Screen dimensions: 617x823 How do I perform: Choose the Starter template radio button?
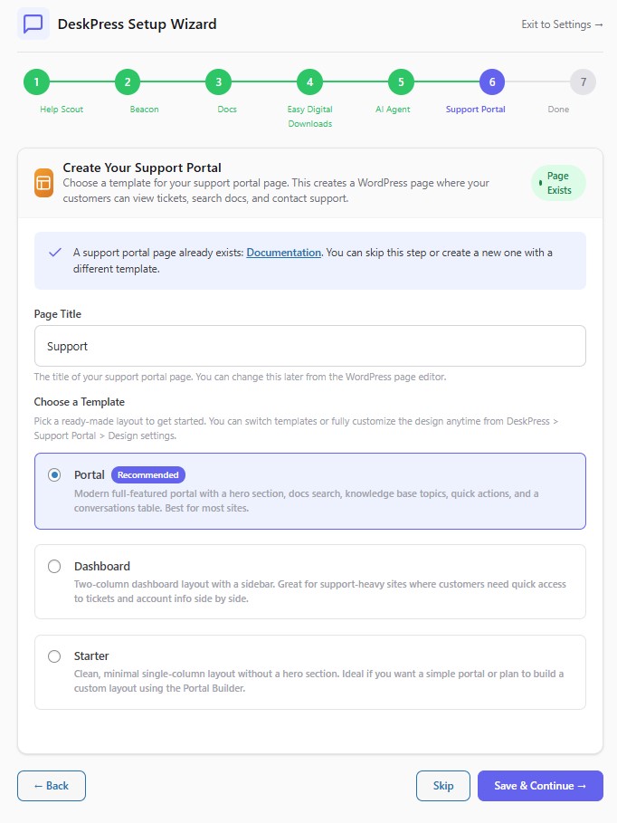[54, 656]
